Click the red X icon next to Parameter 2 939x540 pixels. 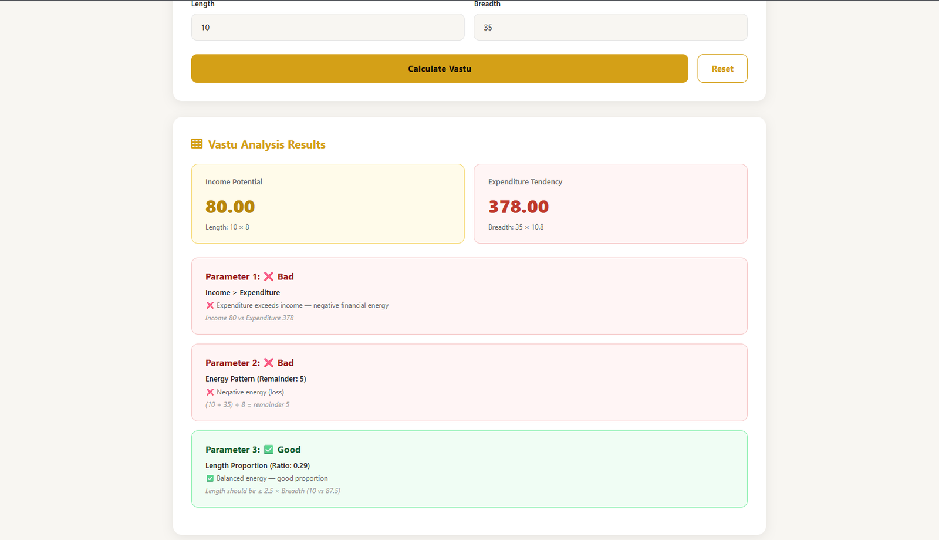[269, 362]
